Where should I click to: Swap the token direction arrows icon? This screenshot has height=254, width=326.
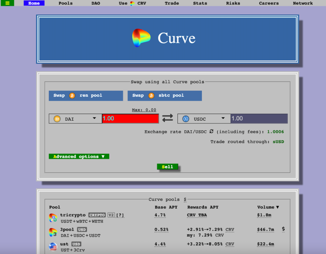click(168, 118)
